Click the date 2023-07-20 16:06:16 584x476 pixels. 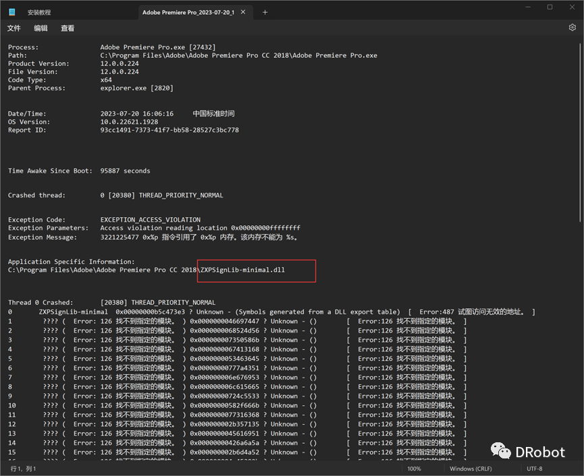pos(136,114)
